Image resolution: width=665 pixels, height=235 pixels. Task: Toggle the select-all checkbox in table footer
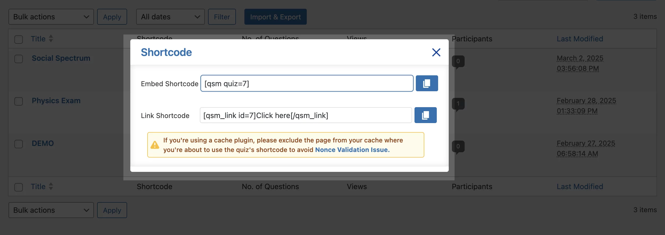[19, 187]
